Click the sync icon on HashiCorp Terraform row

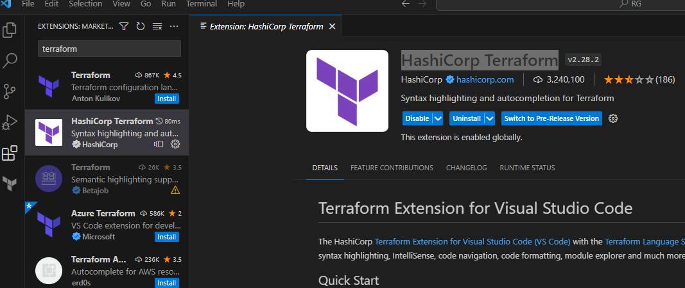point(159,144)
